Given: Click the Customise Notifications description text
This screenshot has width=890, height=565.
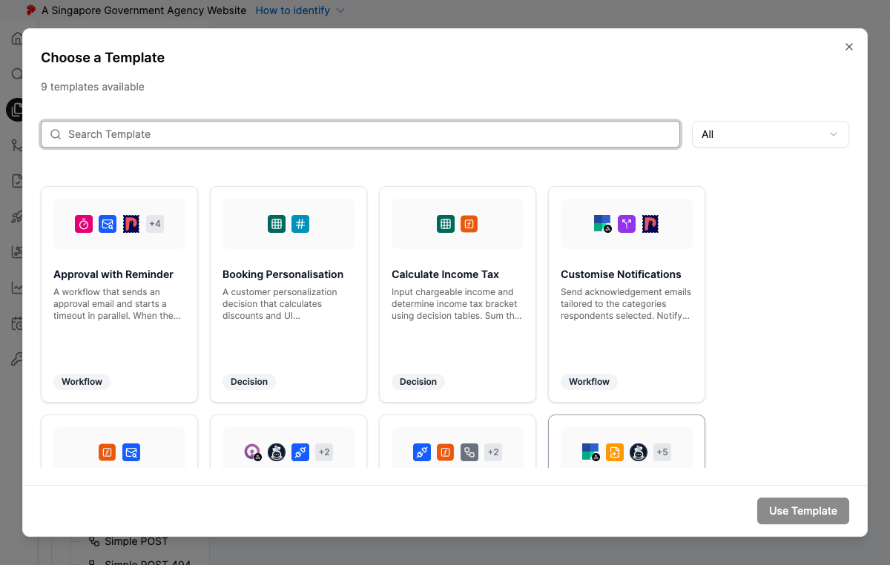Looking at the screenshot, I should pyautogui.click(x=626, y=304).
